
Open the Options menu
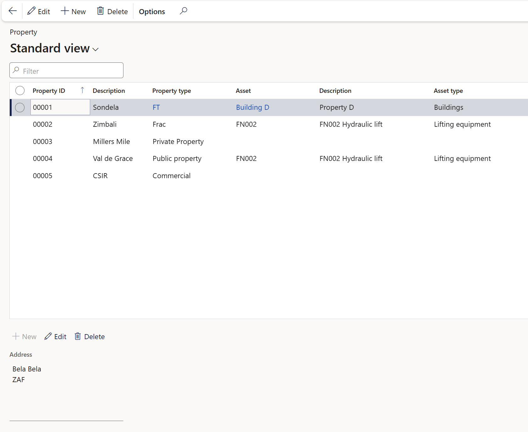152,12
